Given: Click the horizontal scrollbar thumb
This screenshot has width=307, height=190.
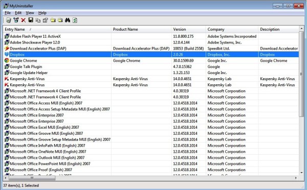Looking at the screenshot, I should 32,178.
